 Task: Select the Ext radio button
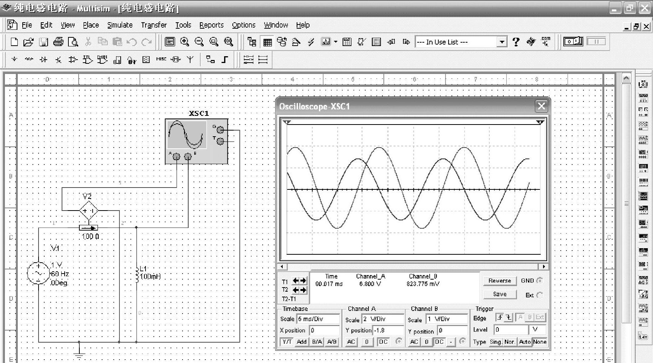coord(539,295)
